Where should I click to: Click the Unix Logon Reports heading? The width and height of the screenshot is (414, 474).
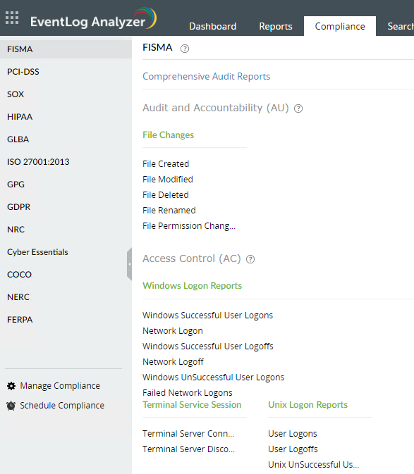click(x=308, y=405)
